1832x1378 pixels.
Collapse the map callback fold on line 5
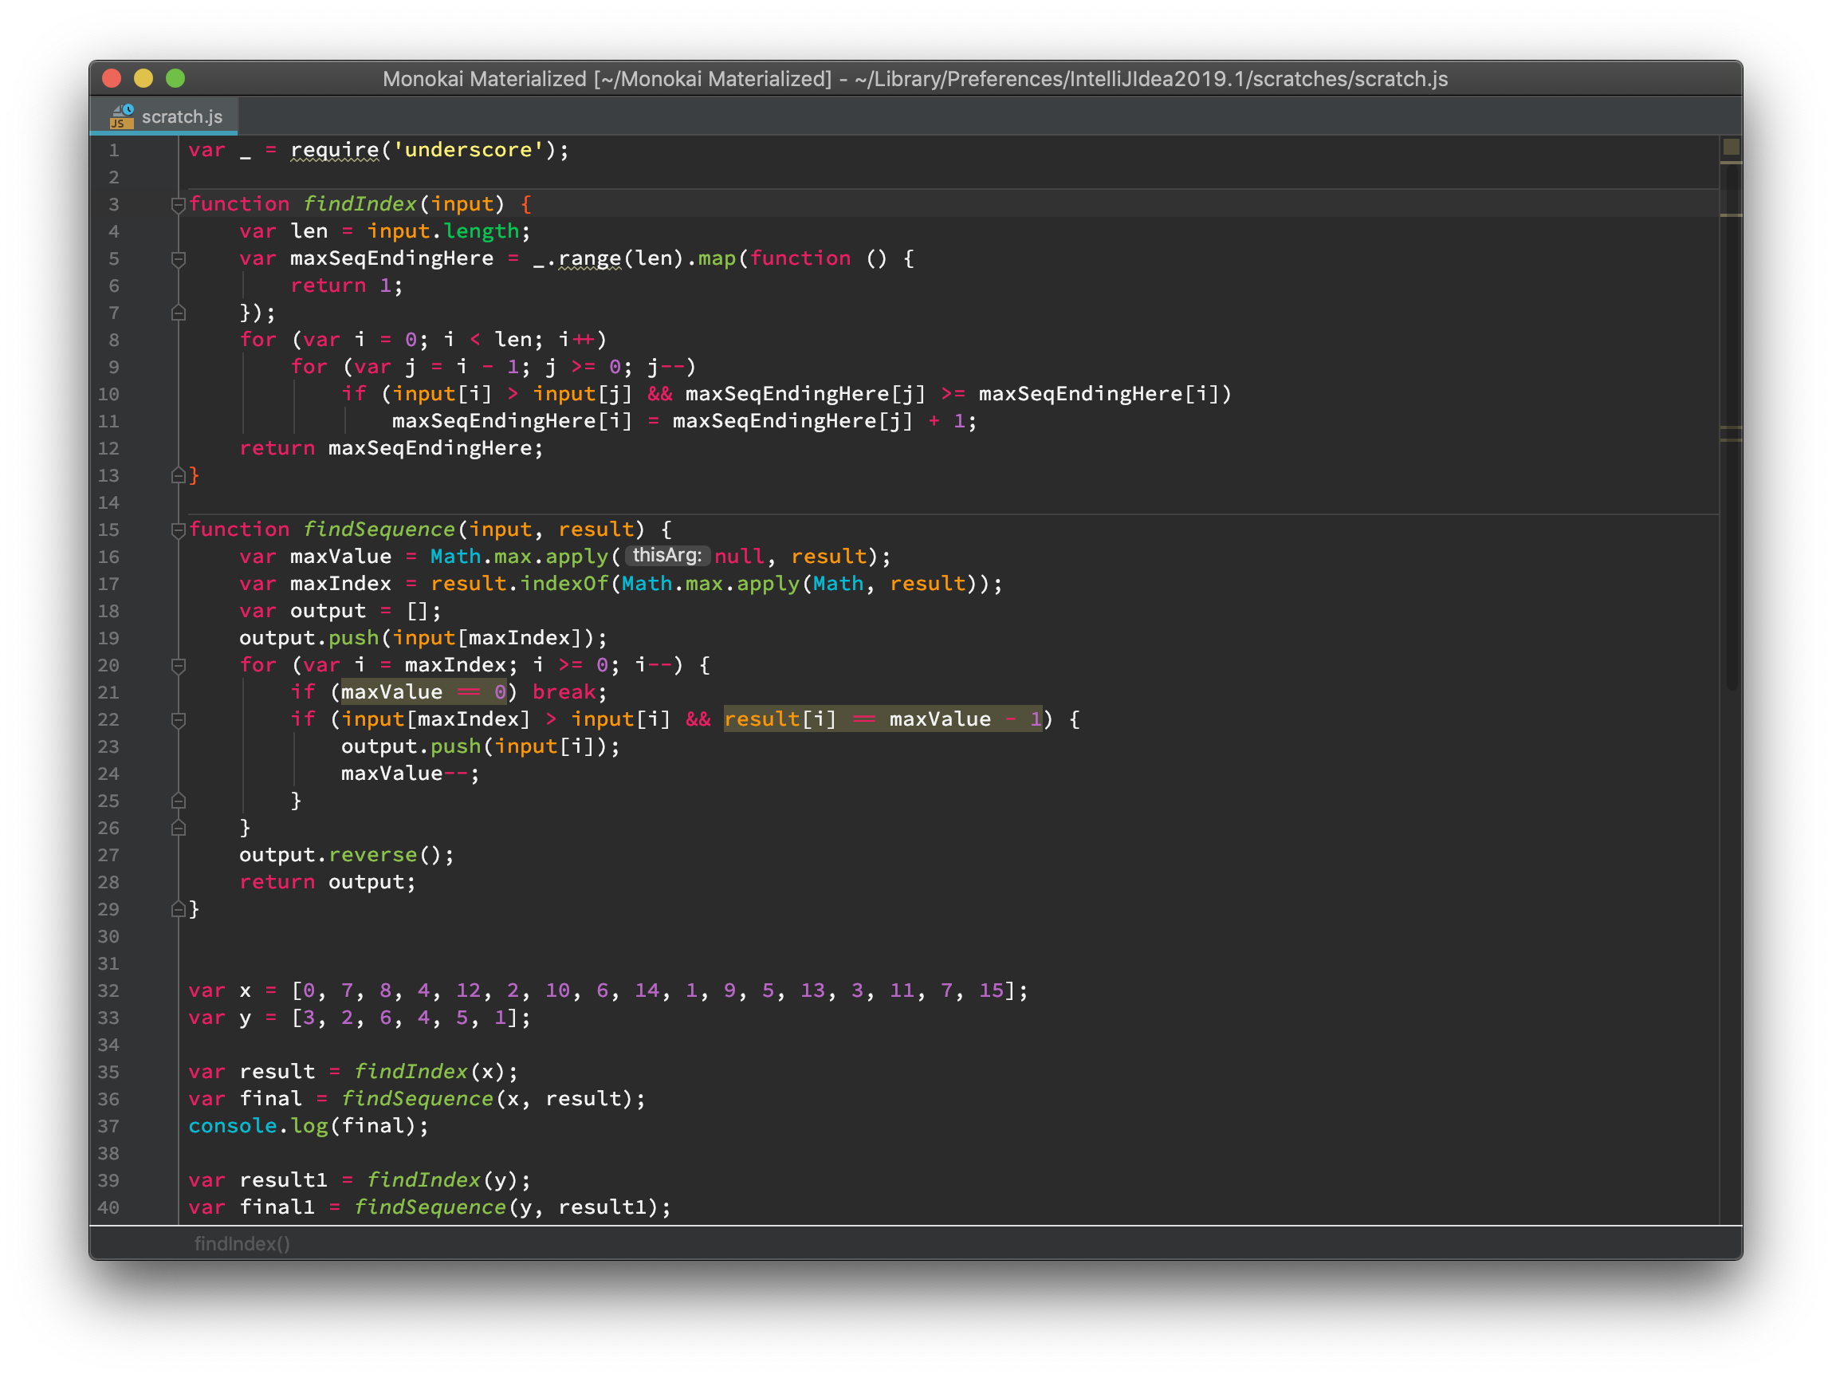178,258
